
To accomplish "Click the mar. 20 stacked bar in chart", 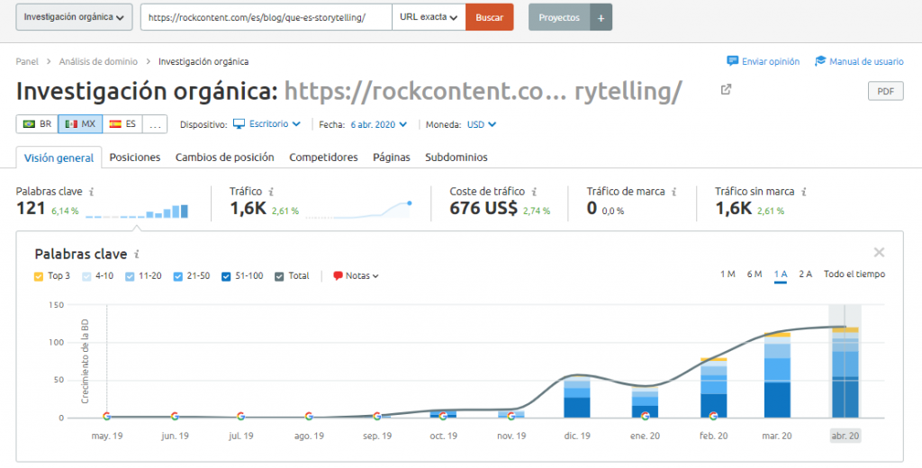I will tap(777, 375).
